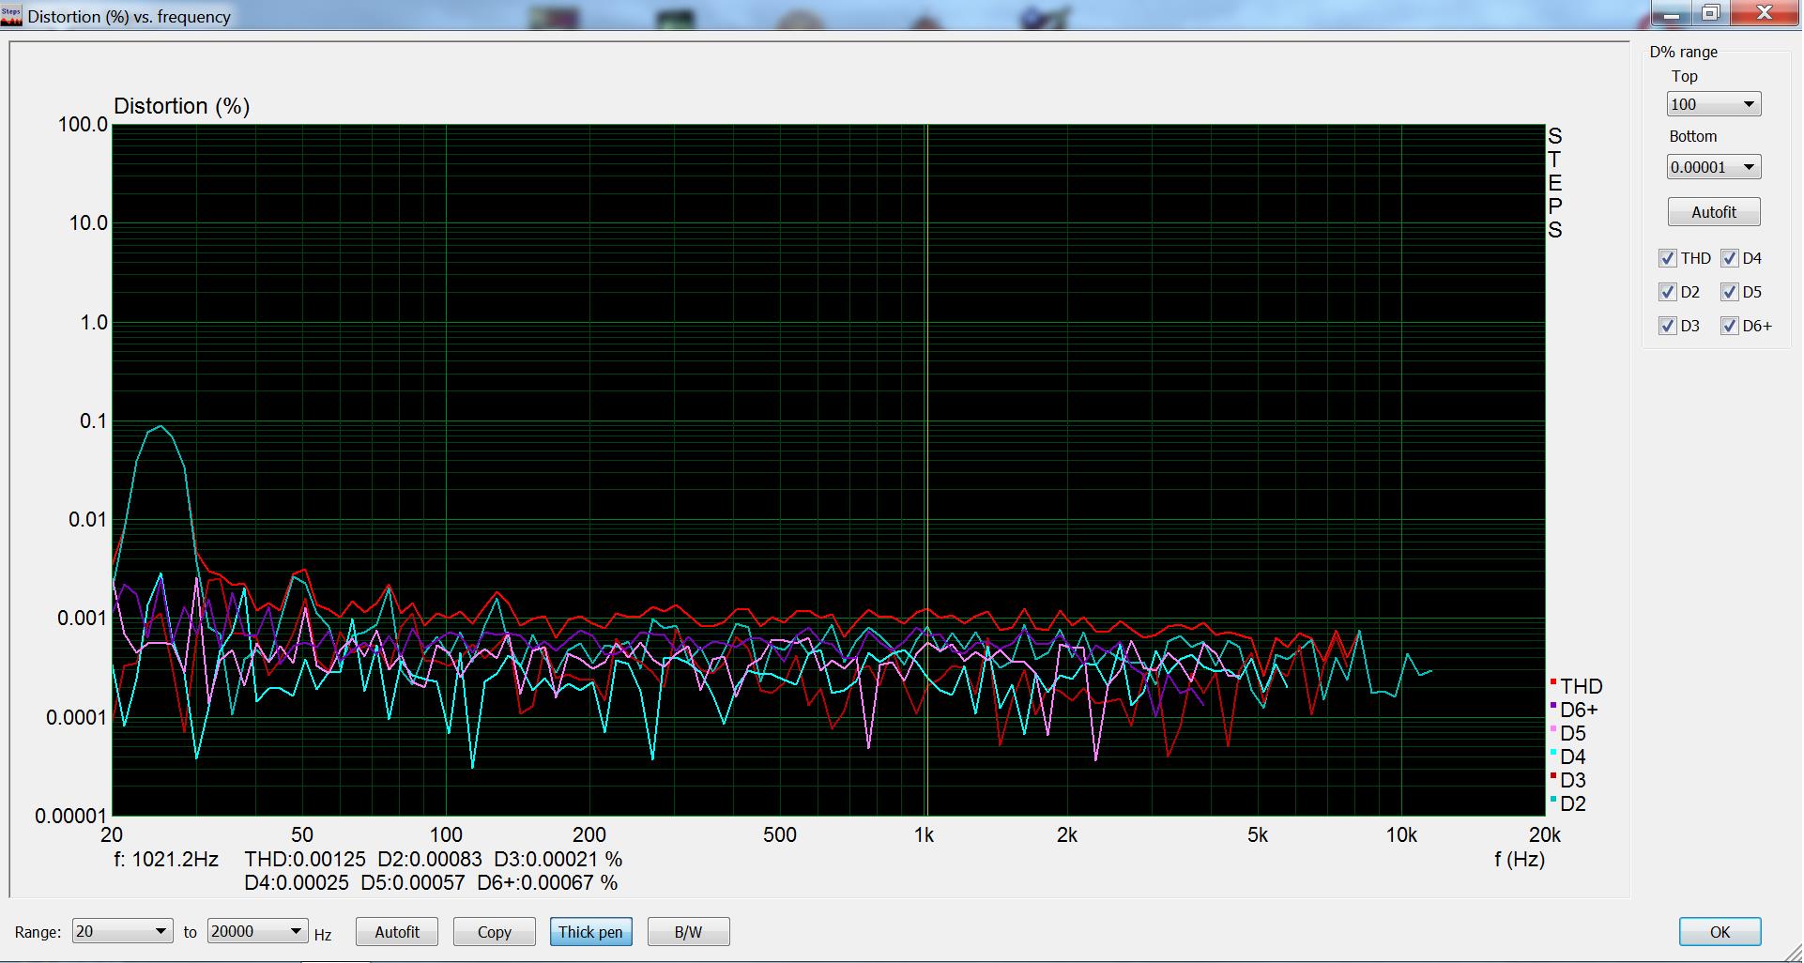This screenshot has width=1804, height=963.
Task: Click the D6+ legend entry
Action: click(x=1574, y=710)
